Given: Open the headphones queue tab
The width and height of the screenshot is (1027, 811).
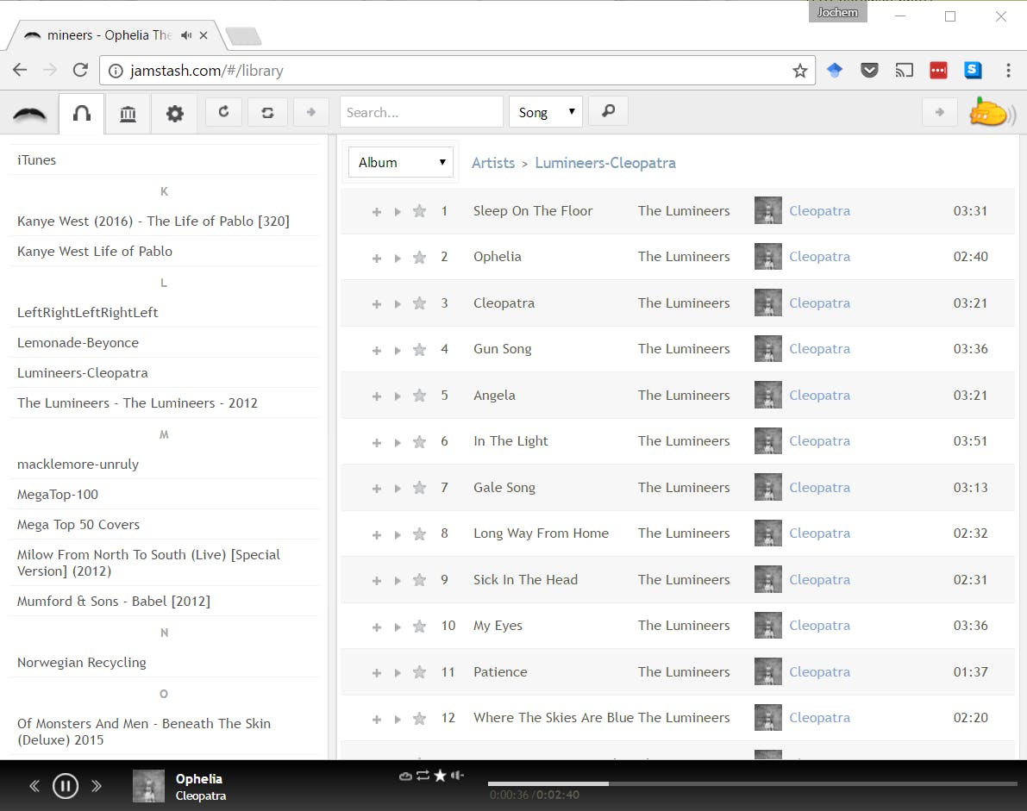Looking at the screenshot, I should [82, 114].
